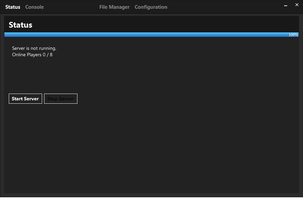Click the 'Online Players 0 / 8' counter
The image size is (303, 202).
[32, 55]
